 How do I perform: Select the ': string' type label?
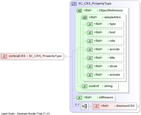[x=107, y=86]
